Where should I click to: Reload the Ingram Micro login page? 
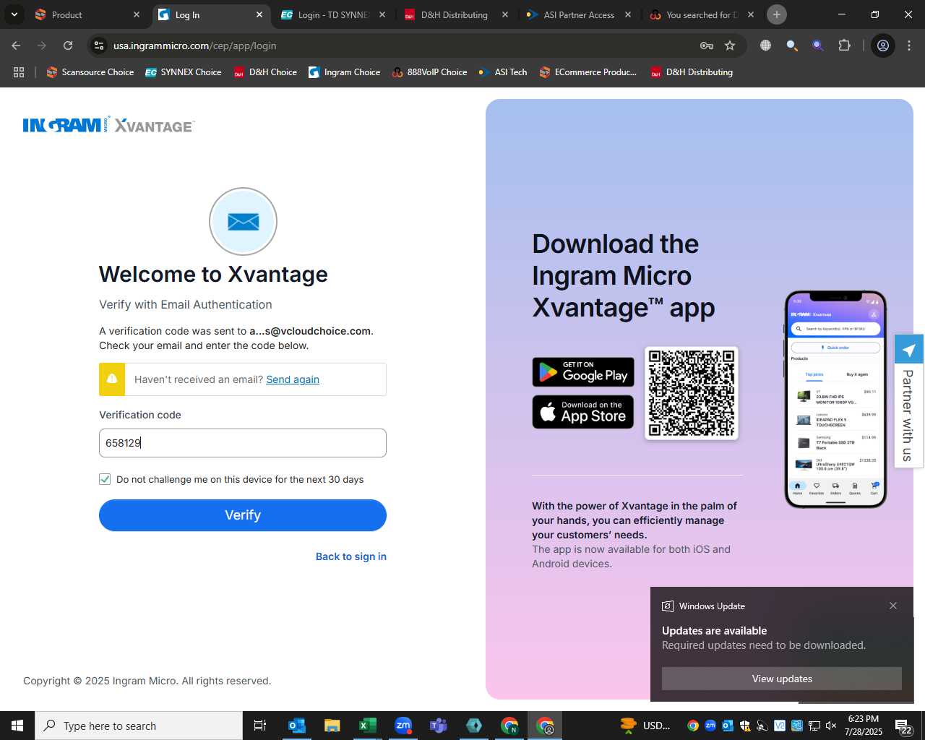click(68, 46)
